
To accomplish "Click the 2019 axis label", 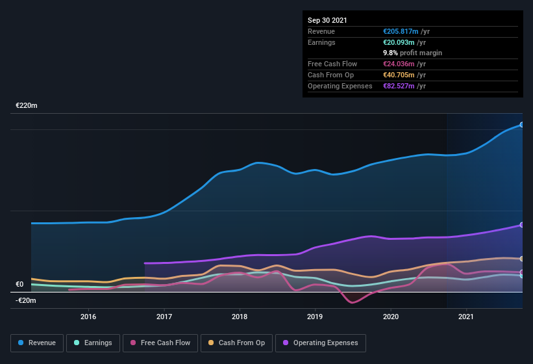I will (315, 317).
